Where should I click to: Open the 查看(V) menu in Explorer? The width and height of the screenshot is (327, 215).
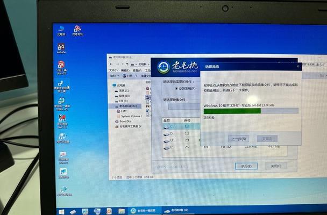pos(137,70)
